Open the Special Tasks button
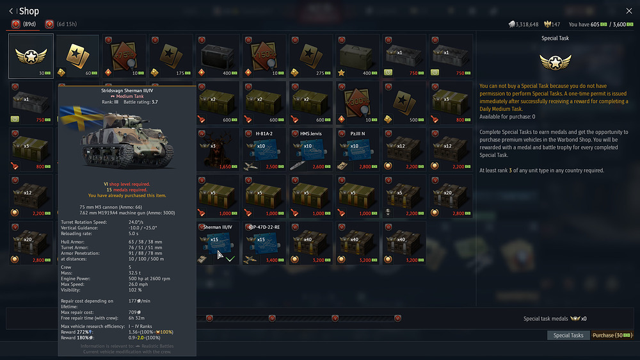Viewport: 640px width, 360px height. pos(568,335)
